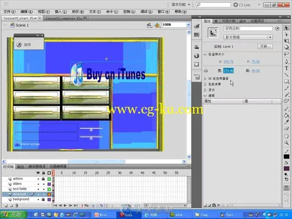Open the Color palette panel icon

tap(197, 26)
